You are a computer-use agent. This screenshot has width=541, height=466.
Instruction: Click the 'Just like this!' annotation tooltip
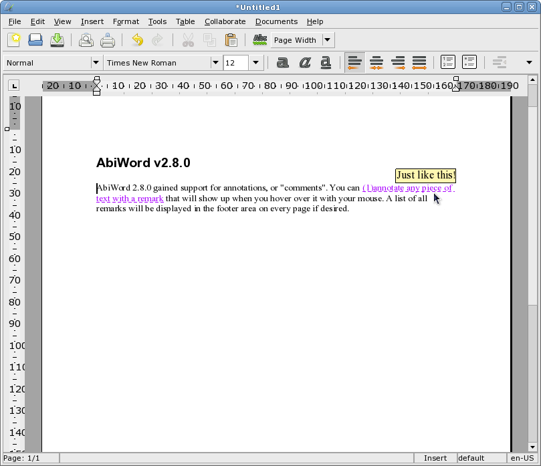click(x=425, y=175)
